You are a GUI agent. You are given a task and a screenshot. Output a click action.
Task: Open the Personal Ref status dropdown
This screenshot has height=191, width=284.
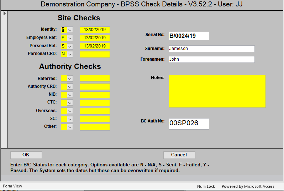click(x=70, y=46)
